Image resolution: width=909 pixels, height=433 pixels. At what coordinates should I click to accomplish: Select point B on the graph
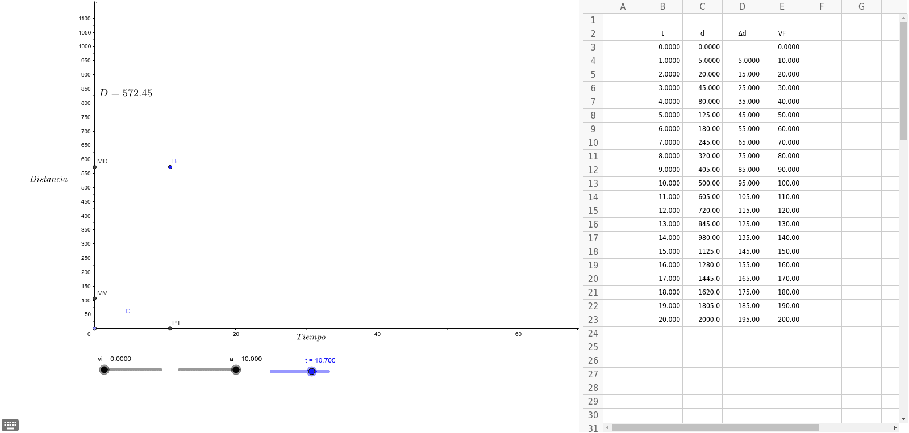170,167
